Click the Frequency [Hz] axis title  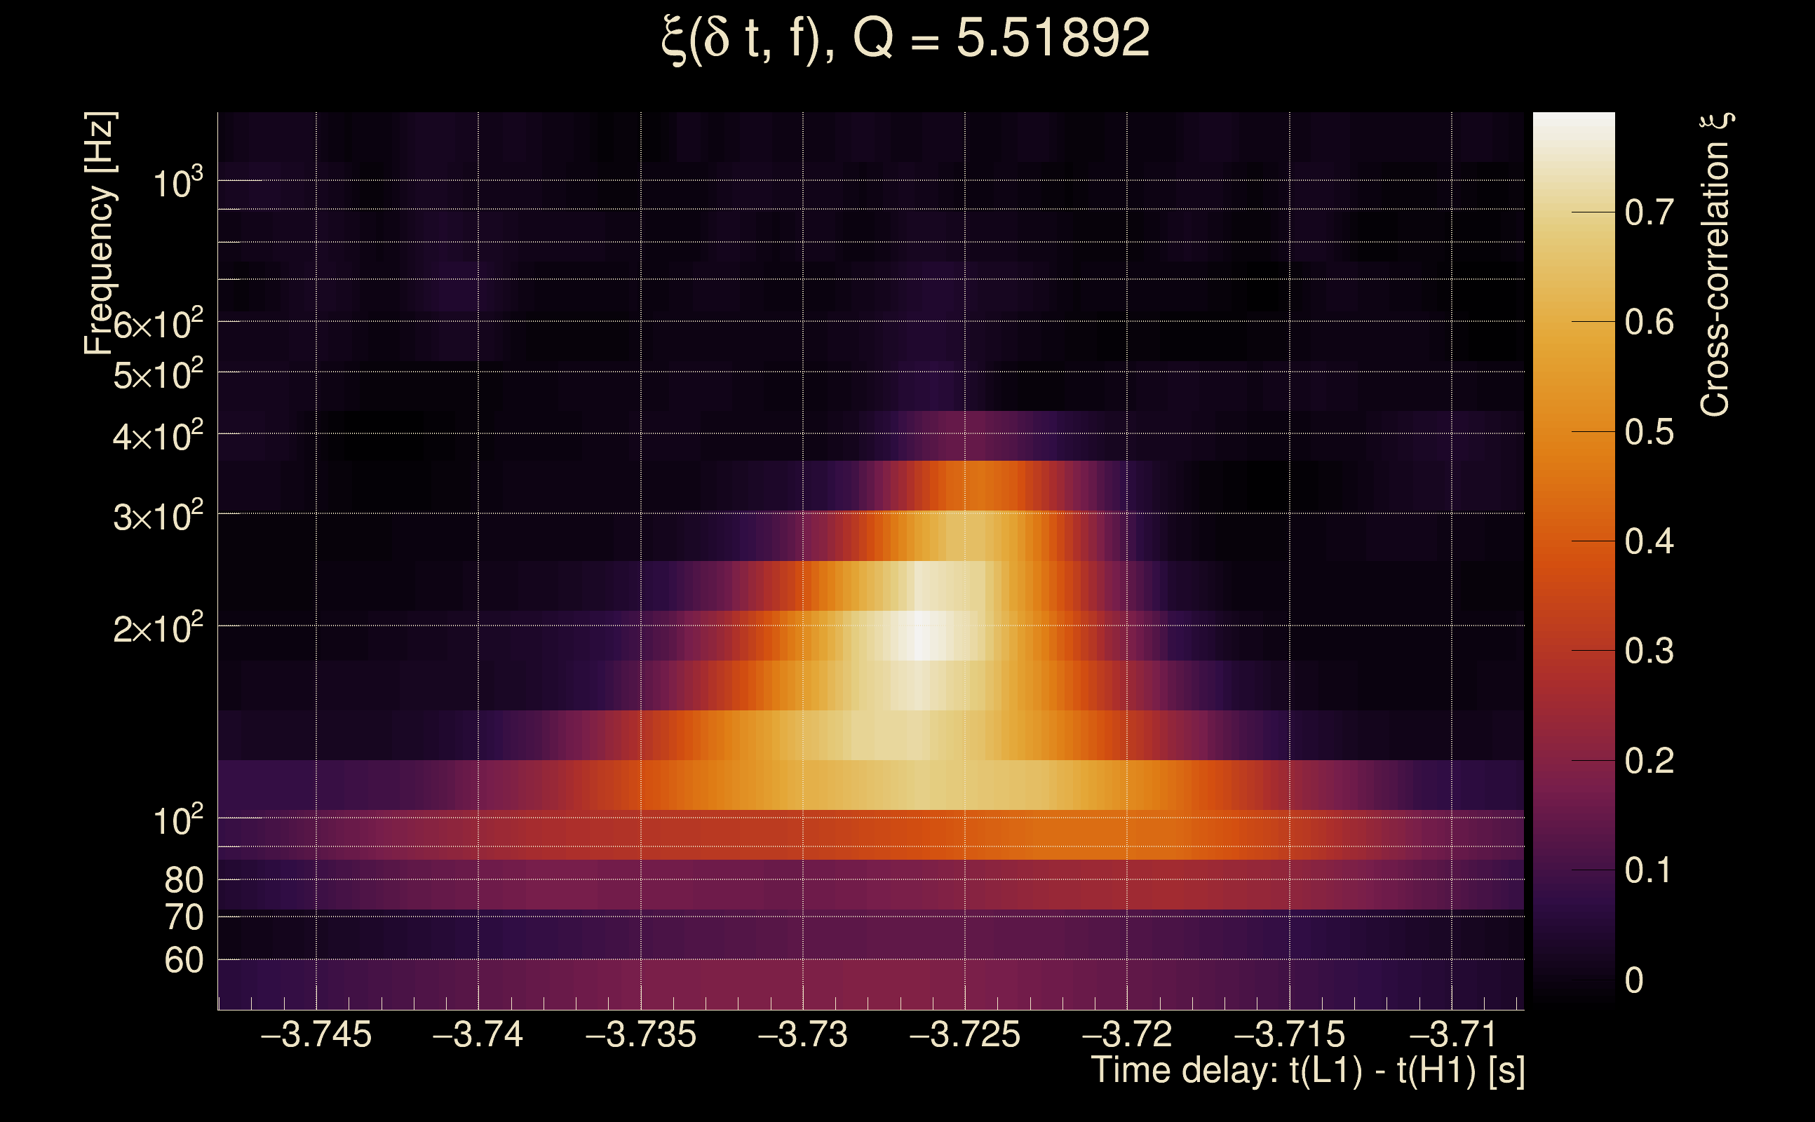[100, 234]
